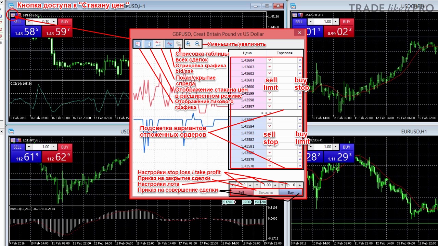The image size is (438, 246).
Task: Place buy limit at 1.43584 blue arrow
Action: (300, 126)
